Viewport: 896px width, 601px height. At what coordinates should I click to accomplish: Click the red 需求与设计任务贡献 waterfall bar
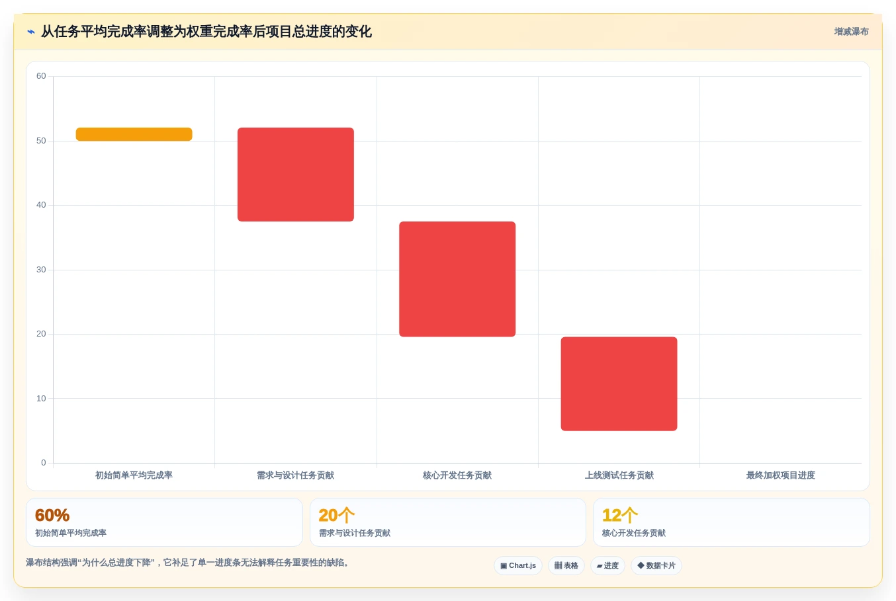[x=296, y=175]
